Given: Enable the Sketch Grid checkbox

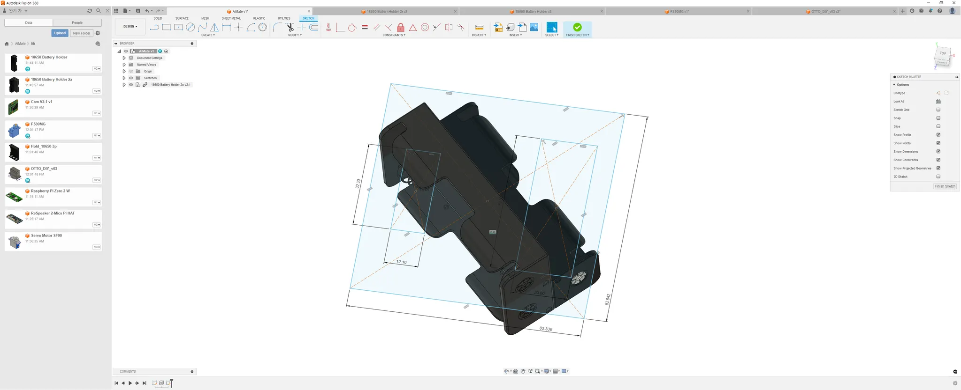Looking at the screenshot, I should click(x=938, y=110).
